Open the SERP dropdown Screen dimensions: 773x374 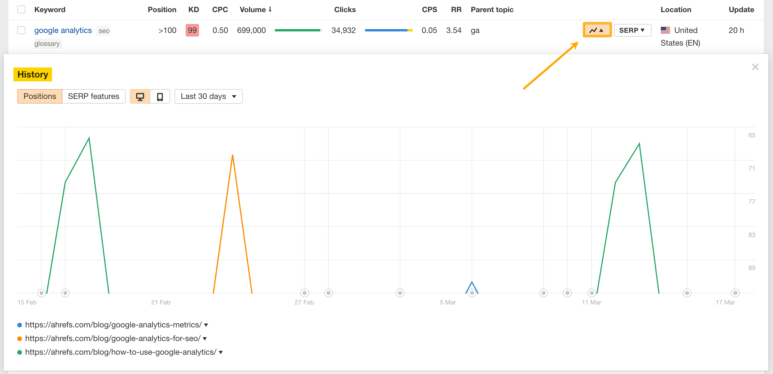(x=632, y=30)
